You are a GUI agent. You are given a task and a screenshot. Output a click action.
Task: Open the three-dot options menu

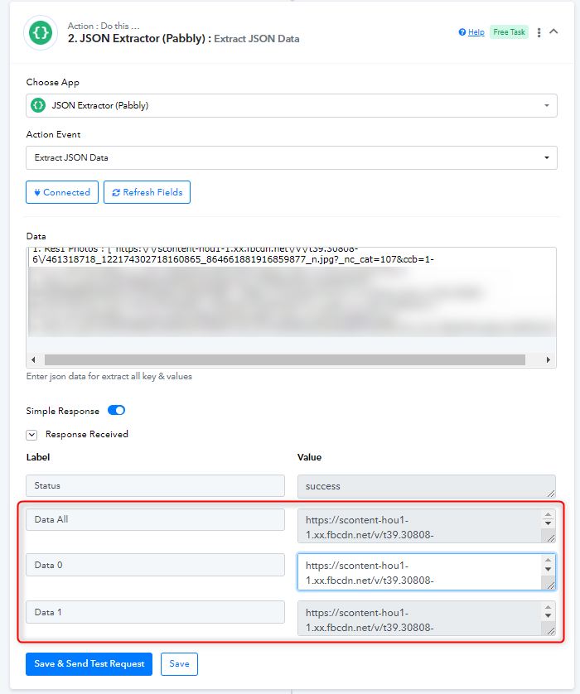click(x=539, y=32)
